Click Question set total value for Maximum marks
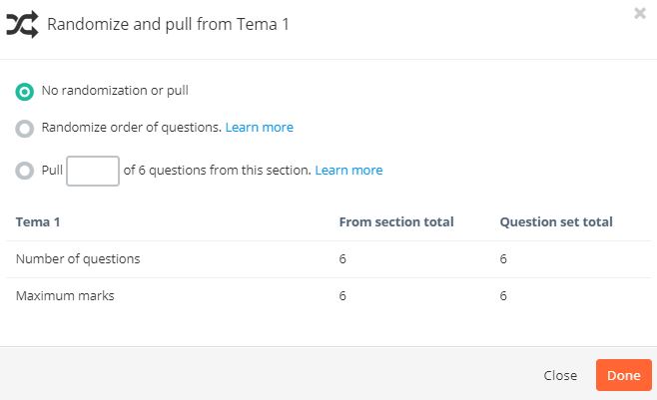The image size is (657, 400). 503,296
